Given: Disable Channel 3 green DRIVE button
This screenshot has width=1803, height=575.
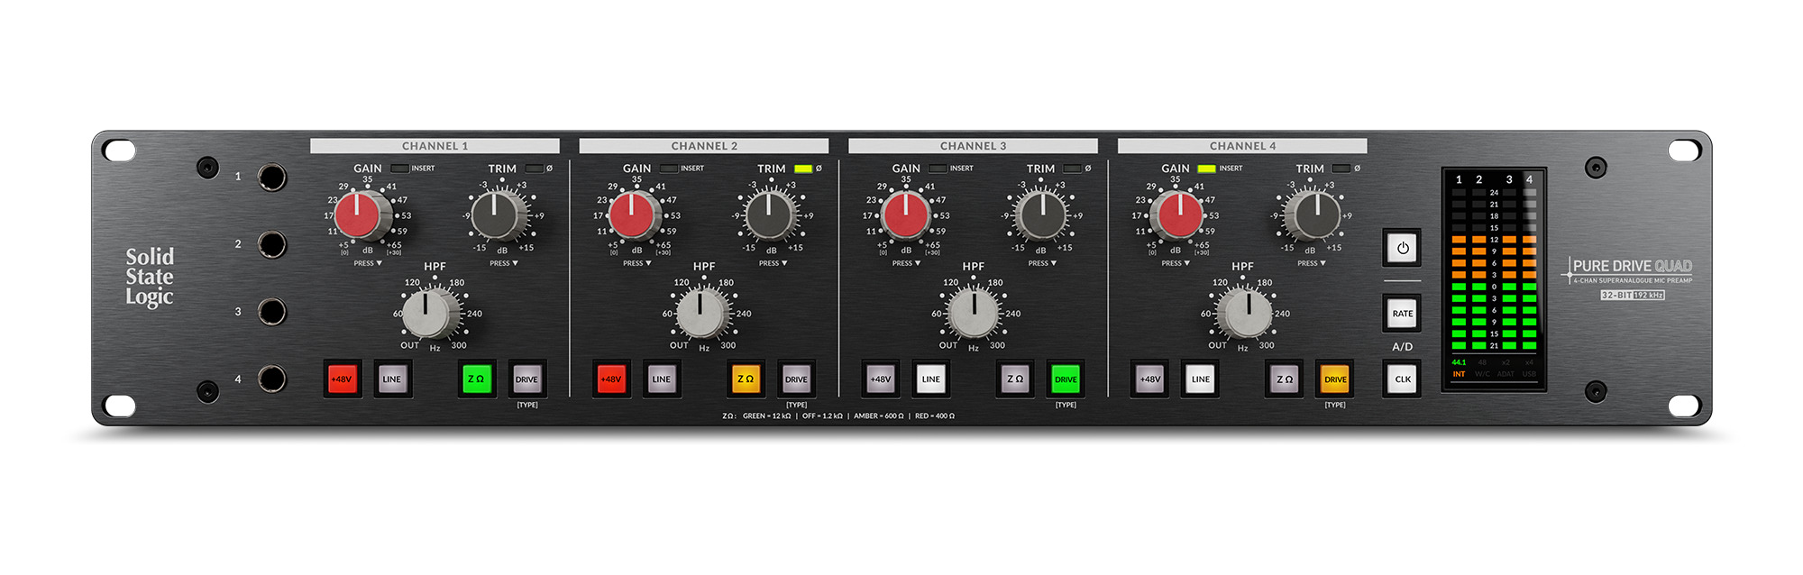Looking at the screenshot, I should [1066, 379].
